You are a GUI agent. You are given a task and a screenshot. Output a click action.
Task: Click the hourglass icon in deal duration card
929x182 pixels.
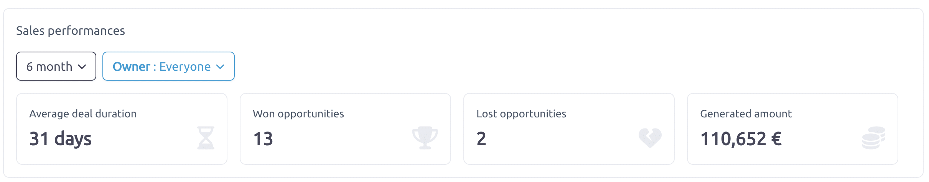point(206,138)
